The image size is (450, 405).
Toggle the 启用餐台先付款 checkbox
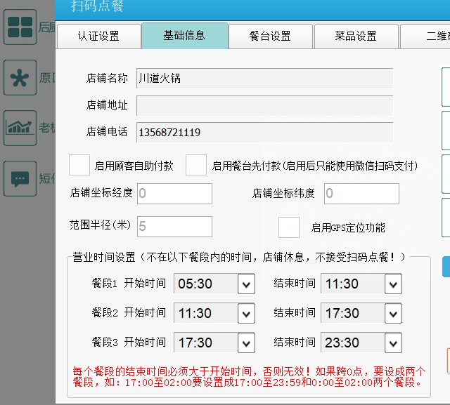click(196, 165)
